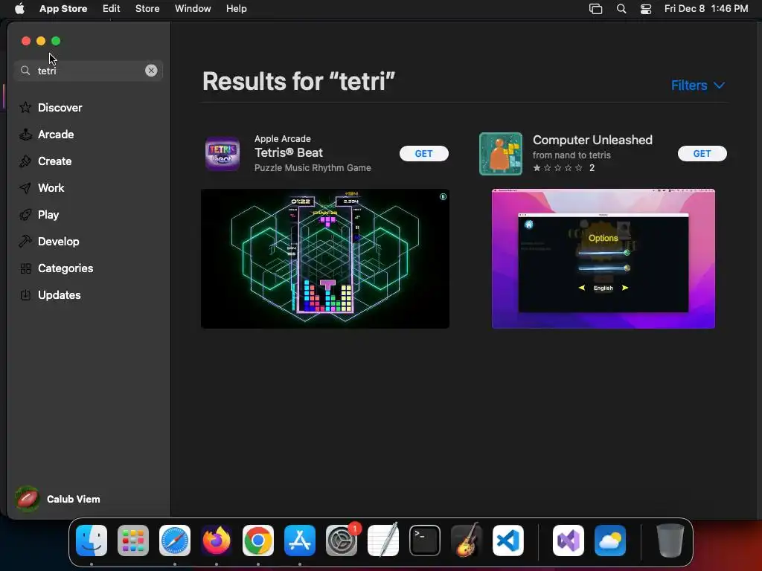Image resolution: width=762 pixels, height=571 pixels.
Task: Click the Apple Arcade label above Tetris Beat
Action: tap(282, 139)
